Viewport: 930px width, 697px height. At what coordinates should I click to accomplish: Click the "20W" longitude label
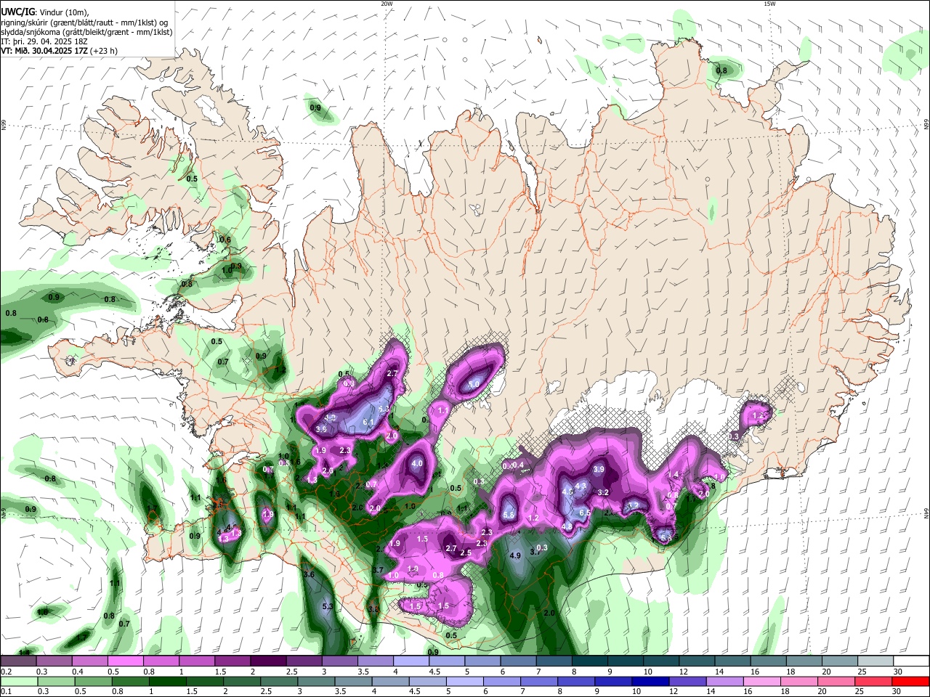(387, 4)
